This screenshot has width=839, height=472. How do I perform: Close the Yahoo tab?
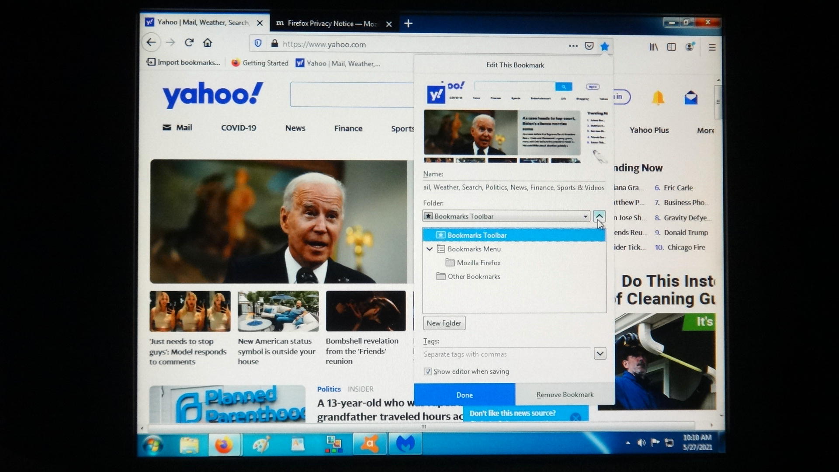[260, 23]
